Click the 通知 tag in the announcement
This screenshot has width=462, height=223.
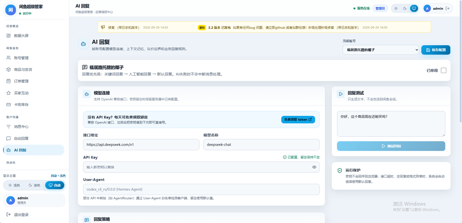point(202,27)
